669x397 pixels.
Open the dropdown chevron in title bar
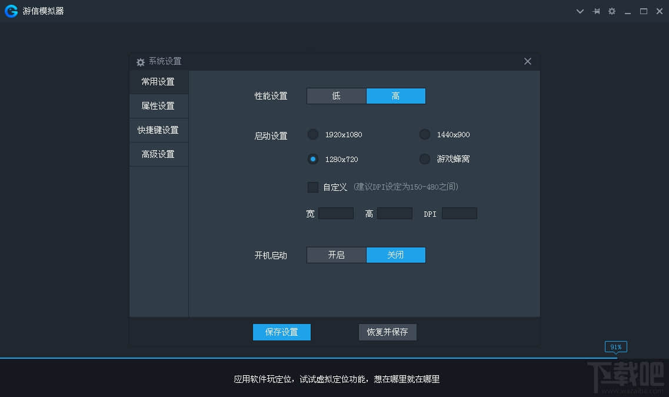[x=580, y=11]
